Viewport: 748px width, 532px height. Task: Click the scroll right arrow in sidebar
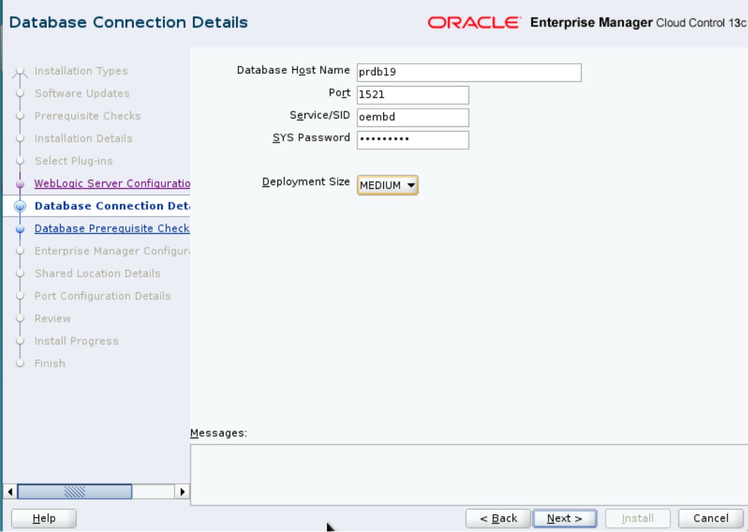182,492
